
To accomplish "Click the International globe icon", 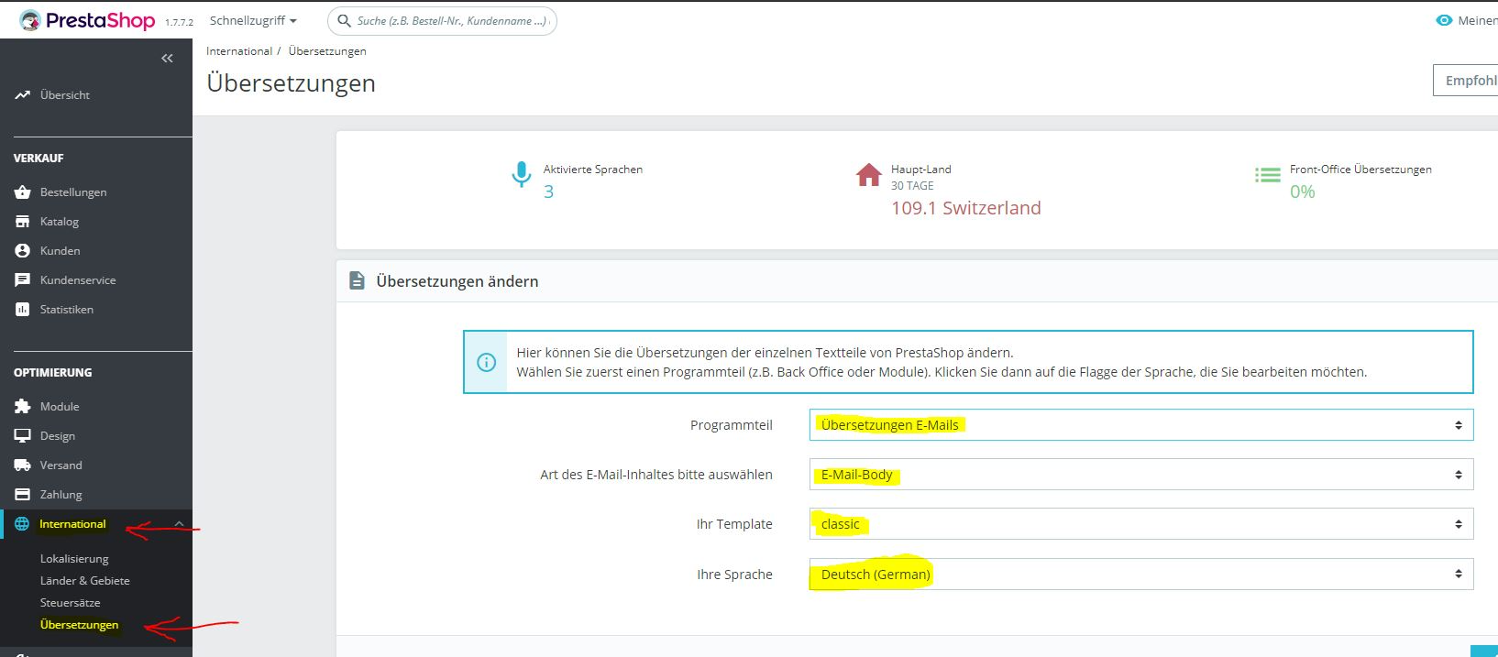I will pos(22,524).
